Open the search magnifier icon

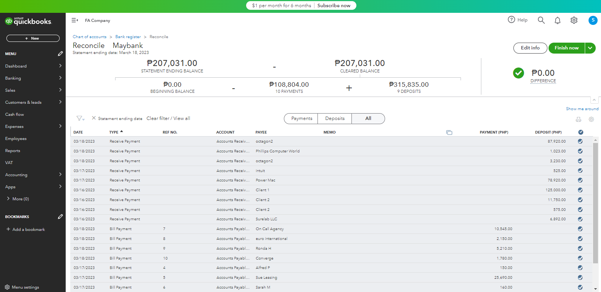(541, 20)
